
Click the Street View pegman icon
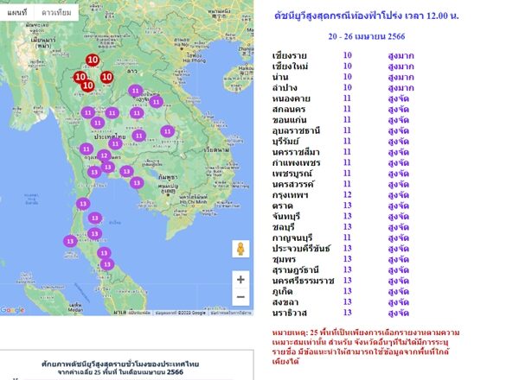click(x=240, y=249)
